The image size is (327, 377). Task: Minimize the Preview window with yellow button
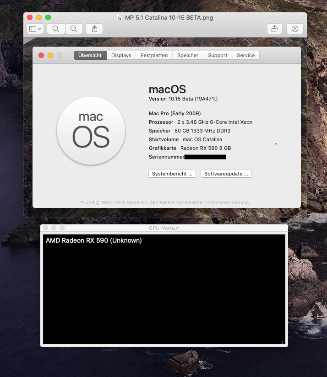point(39,17)
